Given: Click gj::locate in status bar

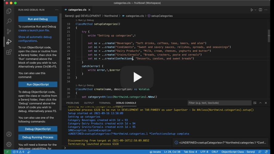Looking at the screenshot, I should pos(155,152).
